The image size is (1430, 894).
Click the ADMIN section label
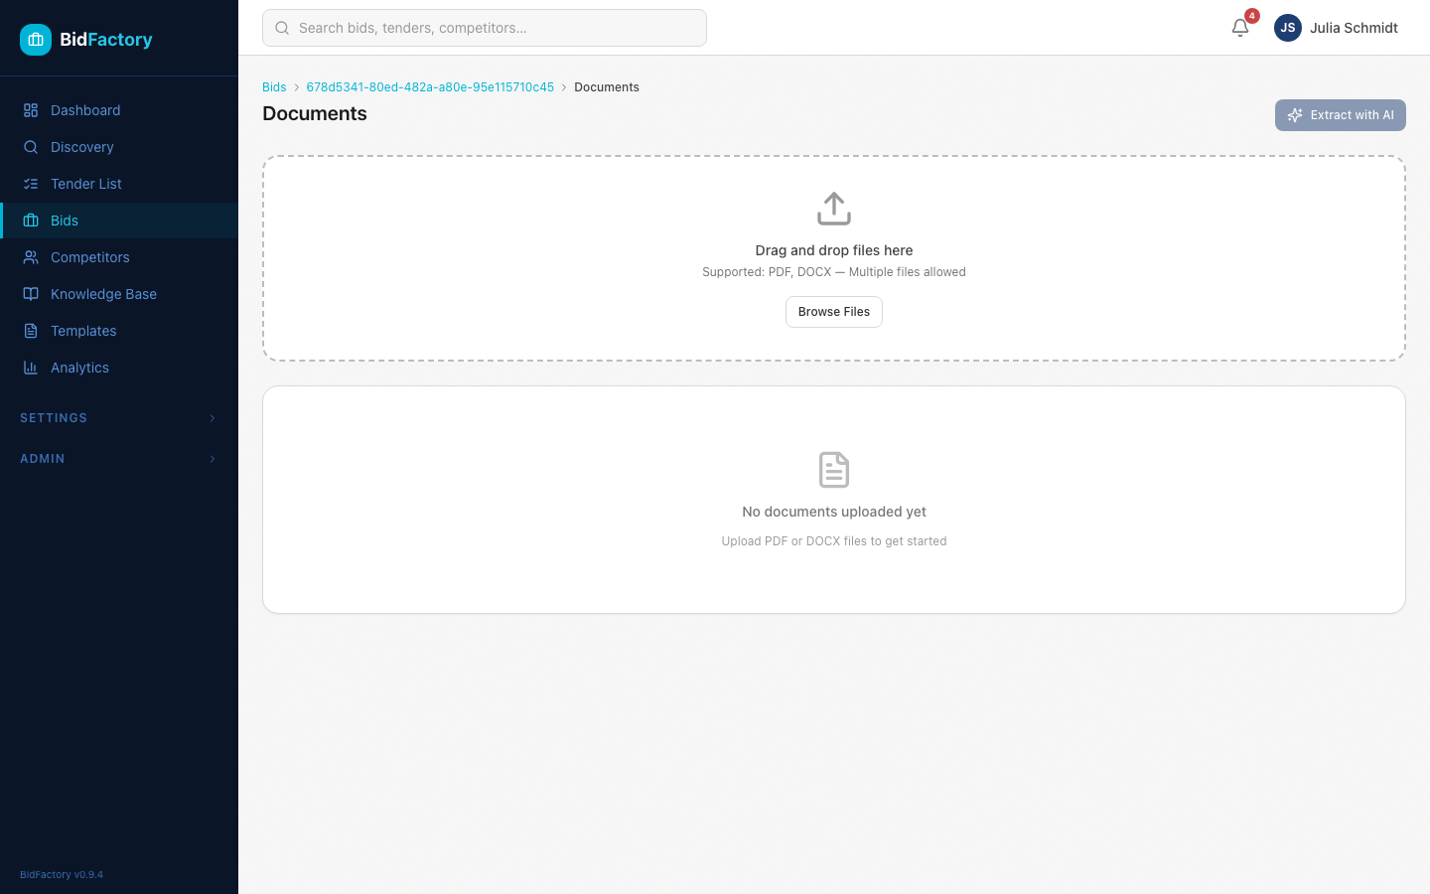tap(43, 459)
